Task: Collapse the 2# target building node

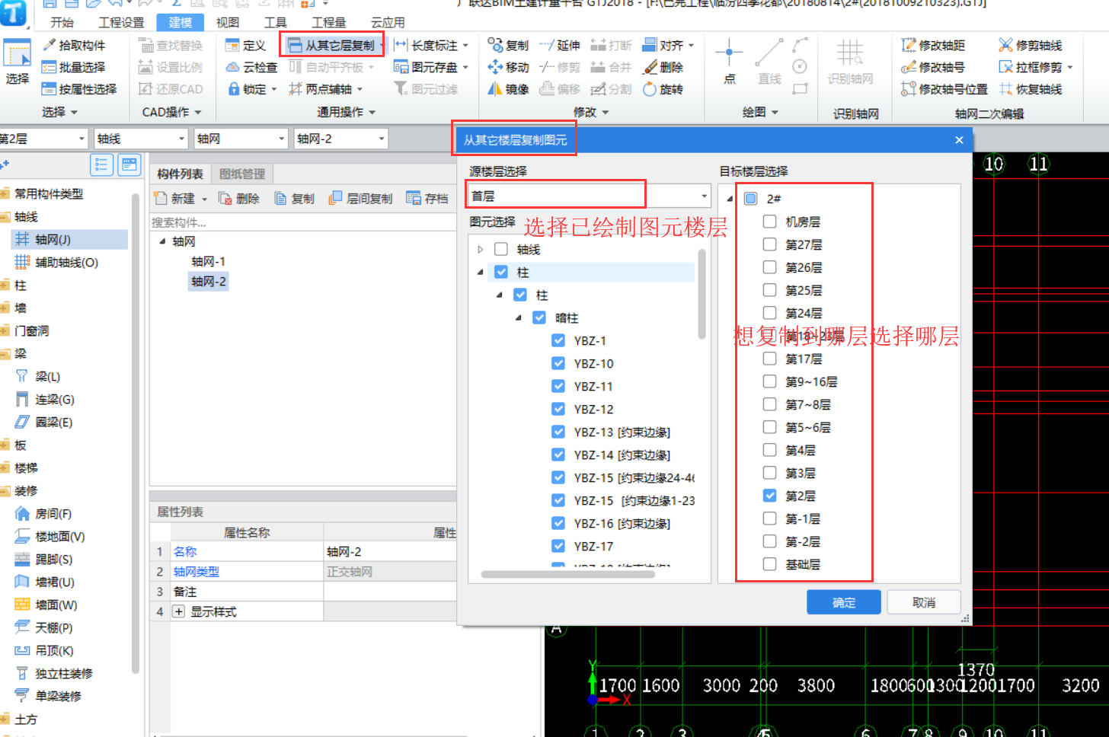Action: [730, 199]
